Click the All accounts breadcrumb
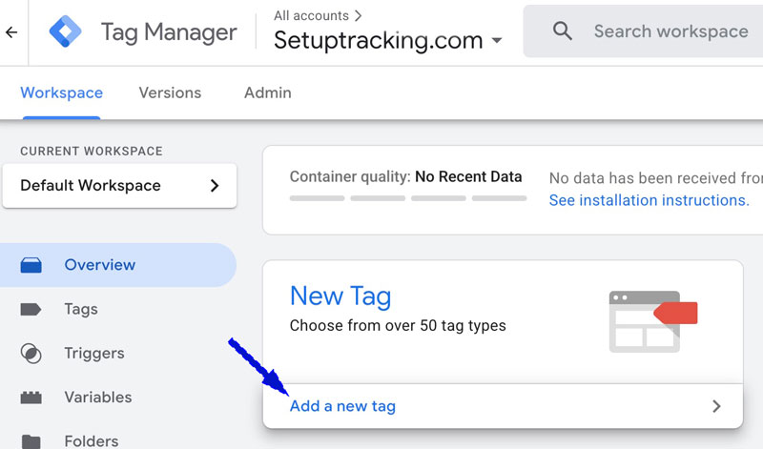 pyautogui.click(x=311, y=15)
